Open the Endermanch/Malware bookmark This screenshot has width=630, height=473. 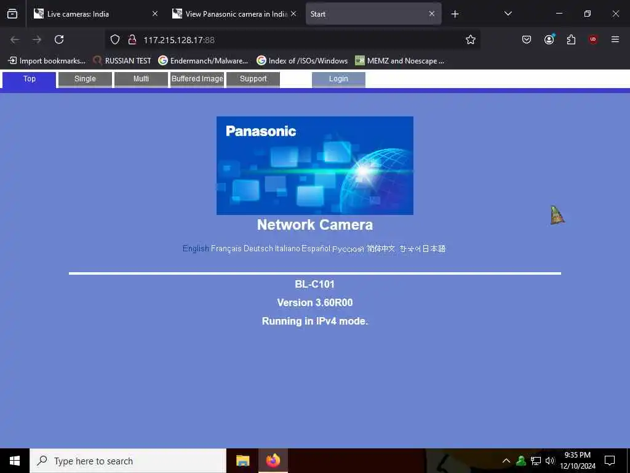tap(203, 61)
